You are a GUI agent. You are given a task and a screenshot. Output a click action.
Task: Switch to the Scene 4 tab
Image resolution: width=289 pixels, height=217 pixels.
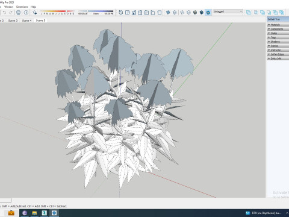[x=26, y=20]
